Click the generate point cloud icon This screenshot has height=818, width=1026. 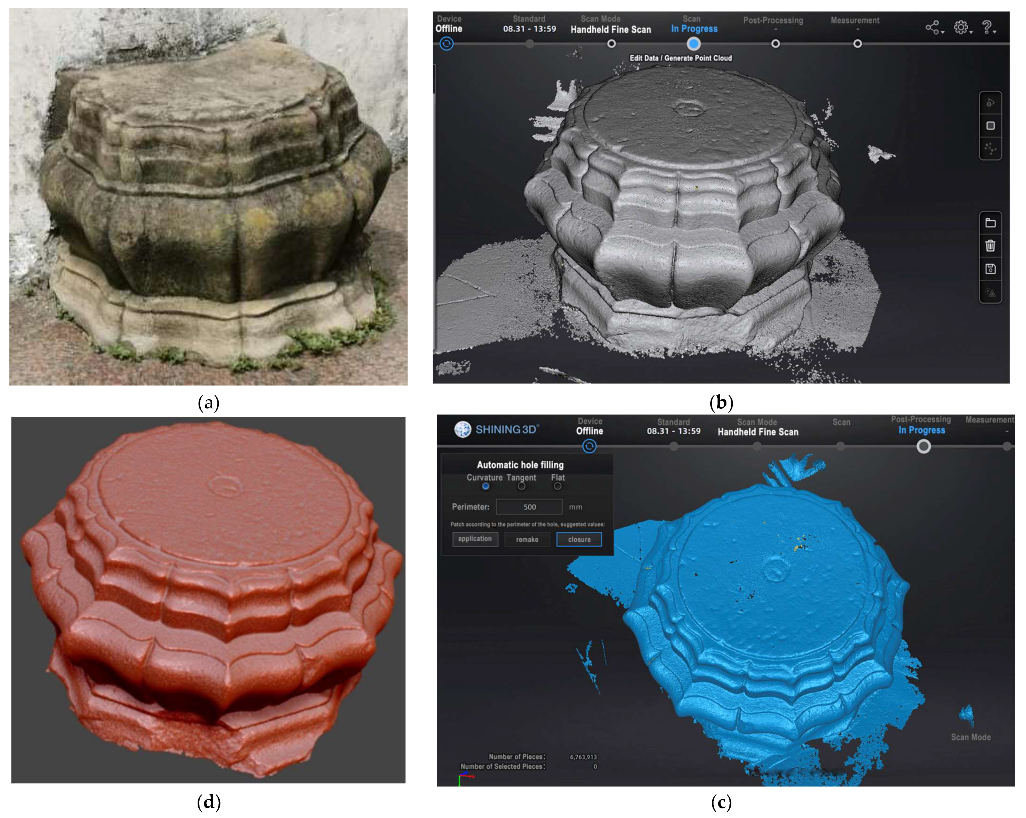(x=990, y=148)
